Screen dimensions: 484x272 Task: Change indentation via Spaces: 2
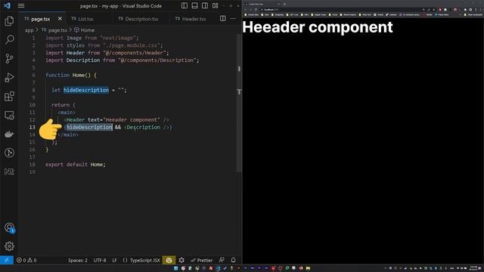click(78, 260)
